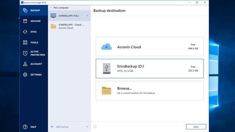
Task: Expand the EJMDELLXPS-FULL backup chevron
Action: [x=87, y=16]
